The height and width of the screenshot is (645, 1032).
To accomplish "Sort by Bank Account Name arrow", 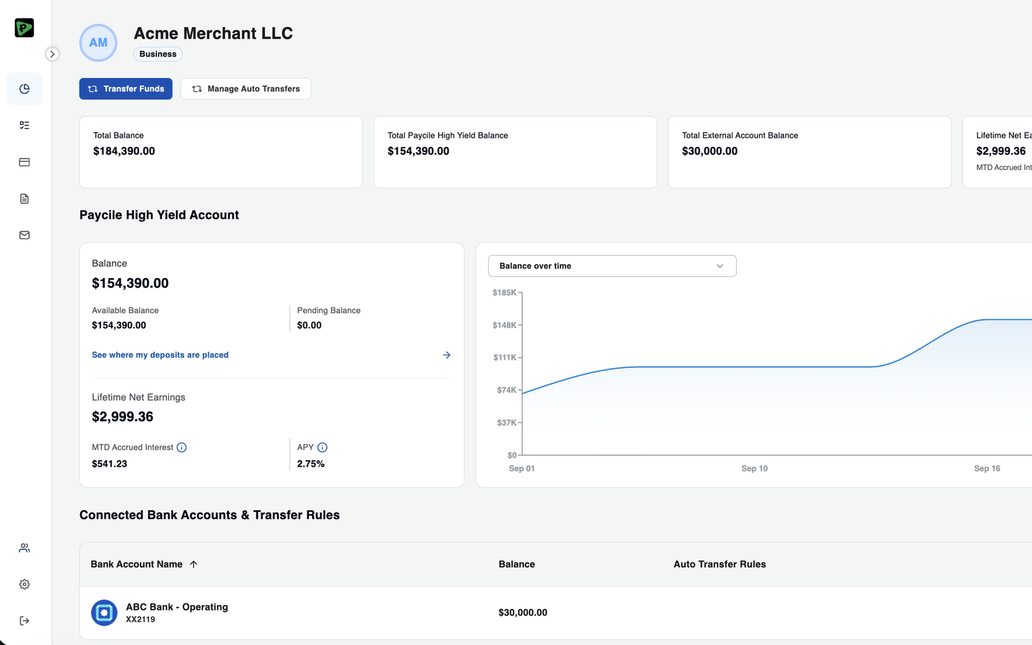I will (193, 565).
